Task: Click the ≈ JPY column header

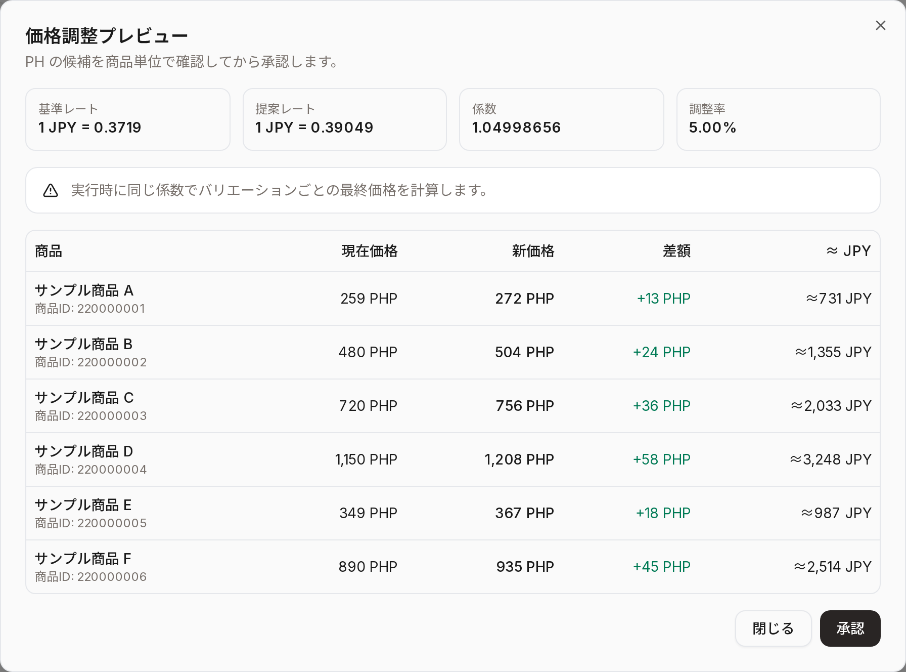Action: [849, 251]
